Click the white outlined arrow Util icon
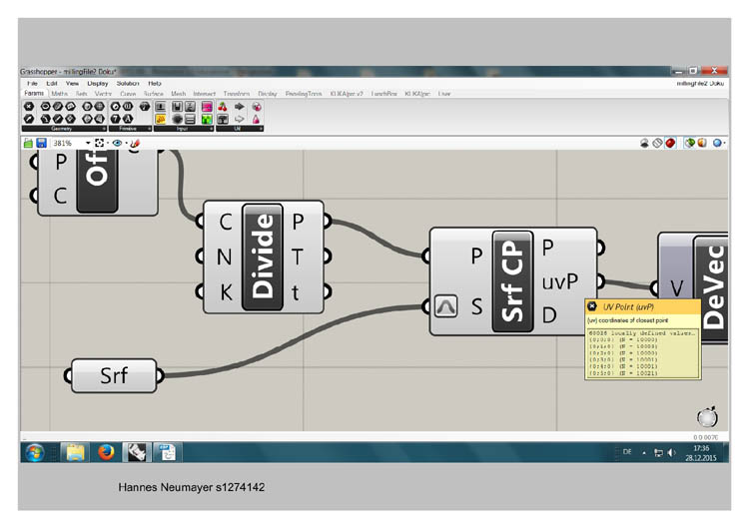This screenshot has width=749, height=528. 240,120
